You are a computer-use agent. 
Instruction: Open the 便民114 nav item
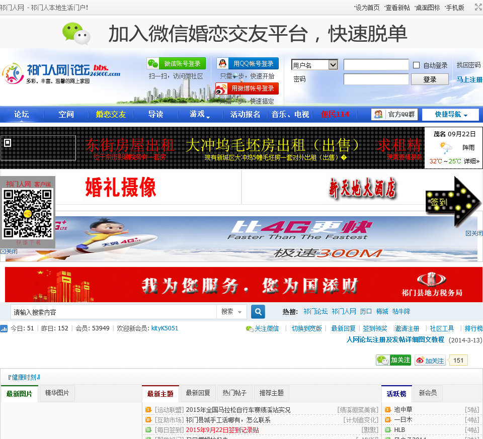pyautogui.click(x=335, y=114)
